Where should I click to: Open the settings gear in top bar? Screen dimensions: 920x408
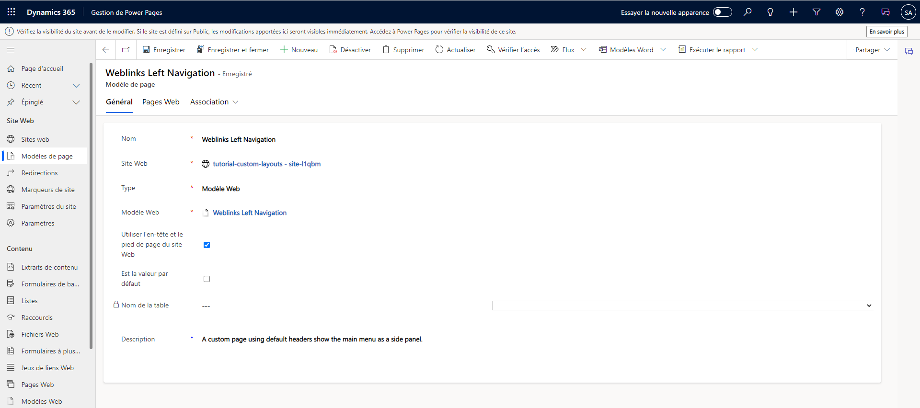[x=839, y=12]
